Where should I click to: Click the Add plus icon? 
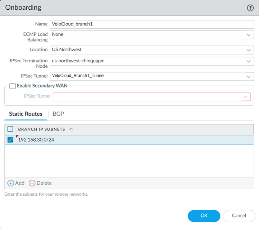(11, 183)
